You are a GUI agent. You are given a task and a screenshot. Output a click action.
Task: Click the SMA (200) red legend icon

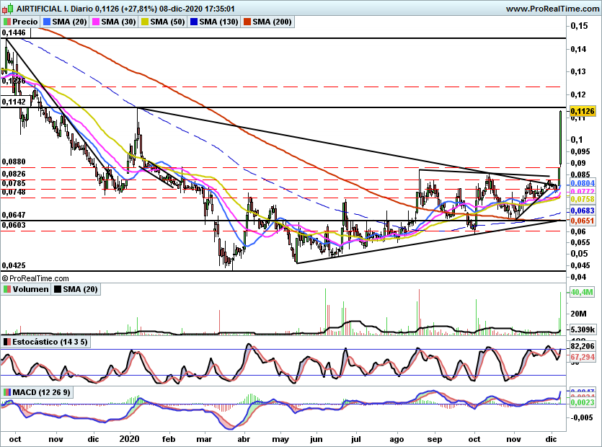(247, 22)
